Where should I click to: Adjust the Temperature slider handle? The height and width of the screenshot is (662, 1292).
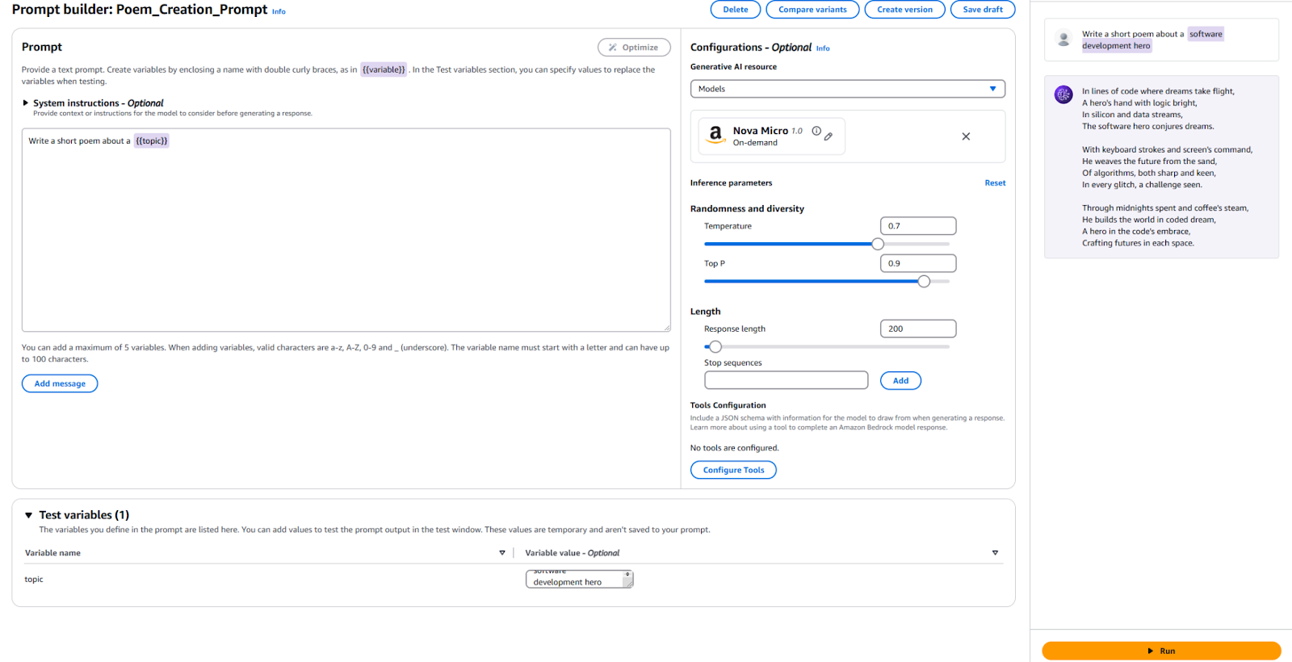point(878,244)
